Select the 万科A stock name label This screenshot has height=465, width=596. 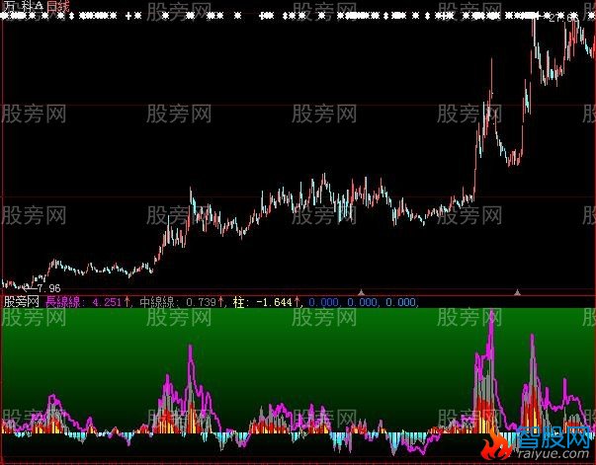click(x=22, y=7)
